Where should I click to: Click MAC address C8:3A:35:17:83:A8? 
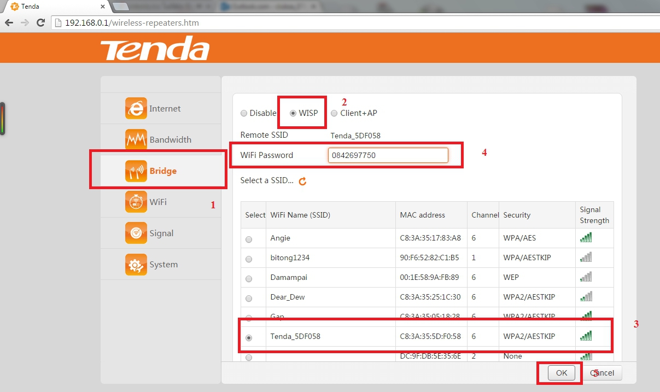(x=430, y=238)
